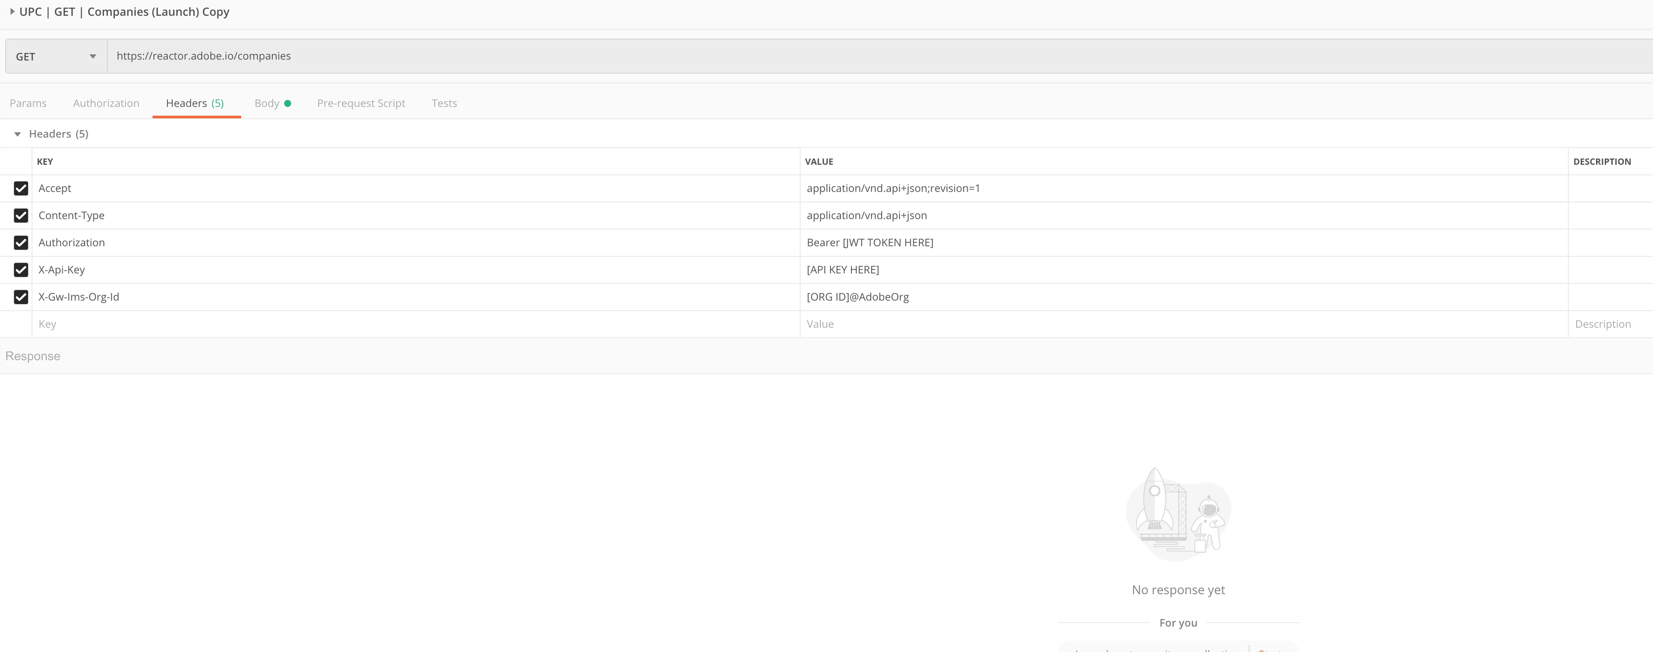Go to the Tests tab
The width and height of the screenshot is (1653, 652).
[444, 103]
